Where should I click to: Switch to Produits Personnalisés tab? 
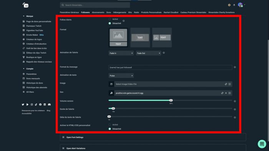pos(151,13)
